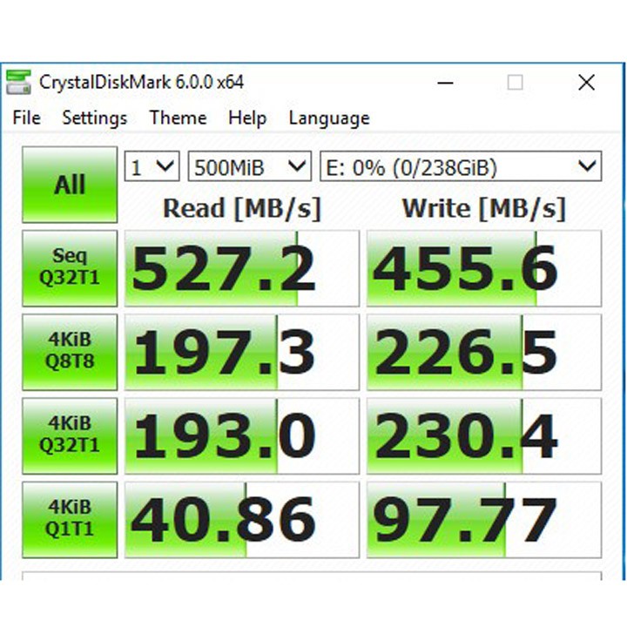Run all benchmarks with the All button
Screen dimensions: 627x627
pos(70,185)
